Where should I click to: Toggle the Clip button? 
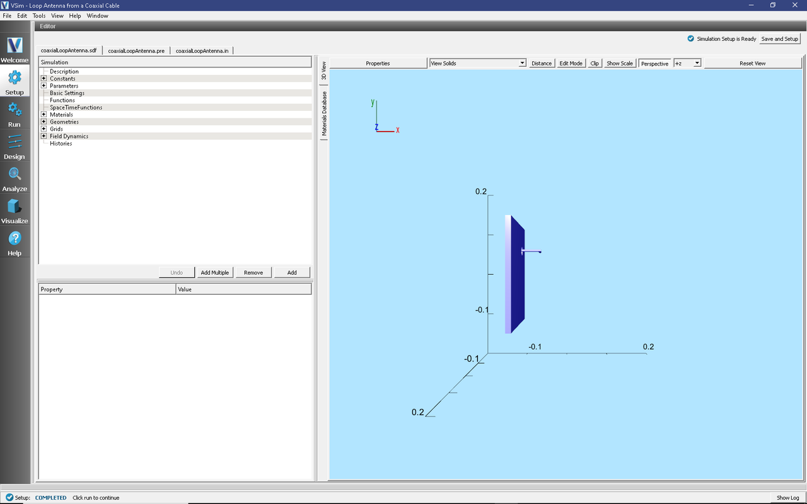coord(594,64)
